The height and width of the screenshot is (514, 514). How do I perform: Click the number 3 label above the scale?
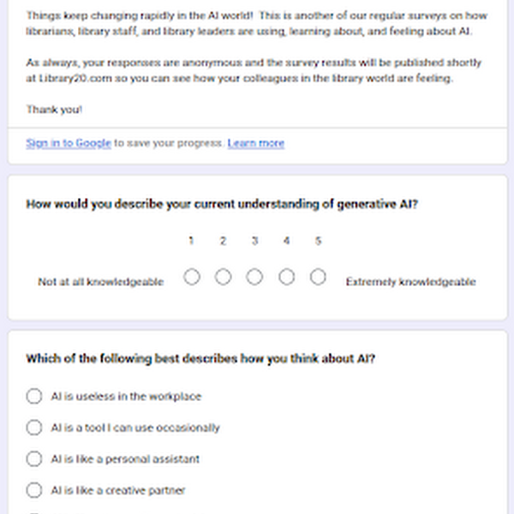pos(254,241)
